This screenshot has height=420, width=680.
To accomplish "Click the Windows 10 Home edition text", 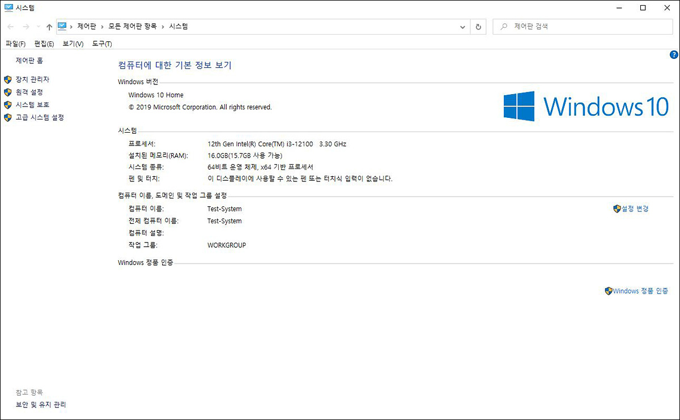I will (156, 95).
